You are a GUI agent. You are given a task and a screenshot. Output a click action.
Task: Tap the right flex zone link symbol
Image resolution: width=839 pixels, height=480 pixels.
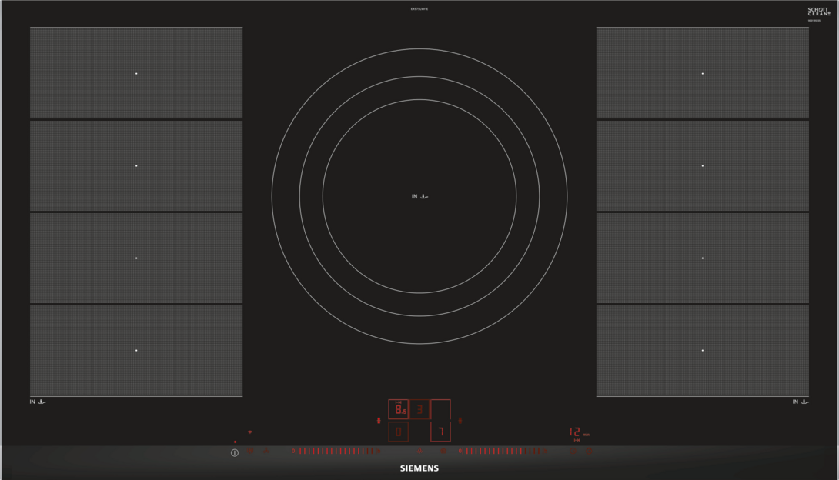pyautogui.click(x=460, y=421)
